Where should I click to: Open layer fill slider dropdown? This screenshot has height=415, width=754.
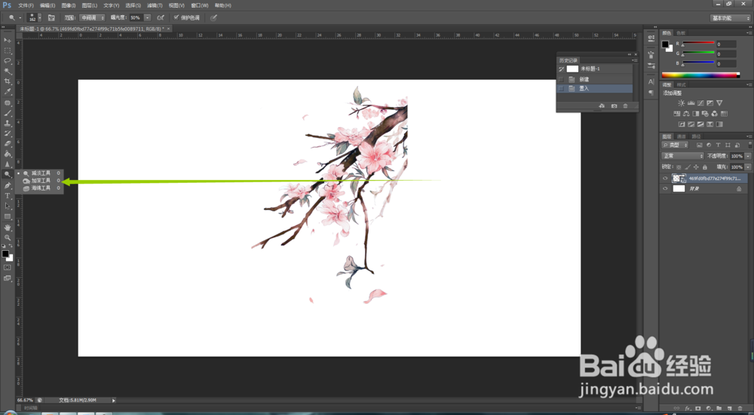pyautogui.click(x=748, y=167)
